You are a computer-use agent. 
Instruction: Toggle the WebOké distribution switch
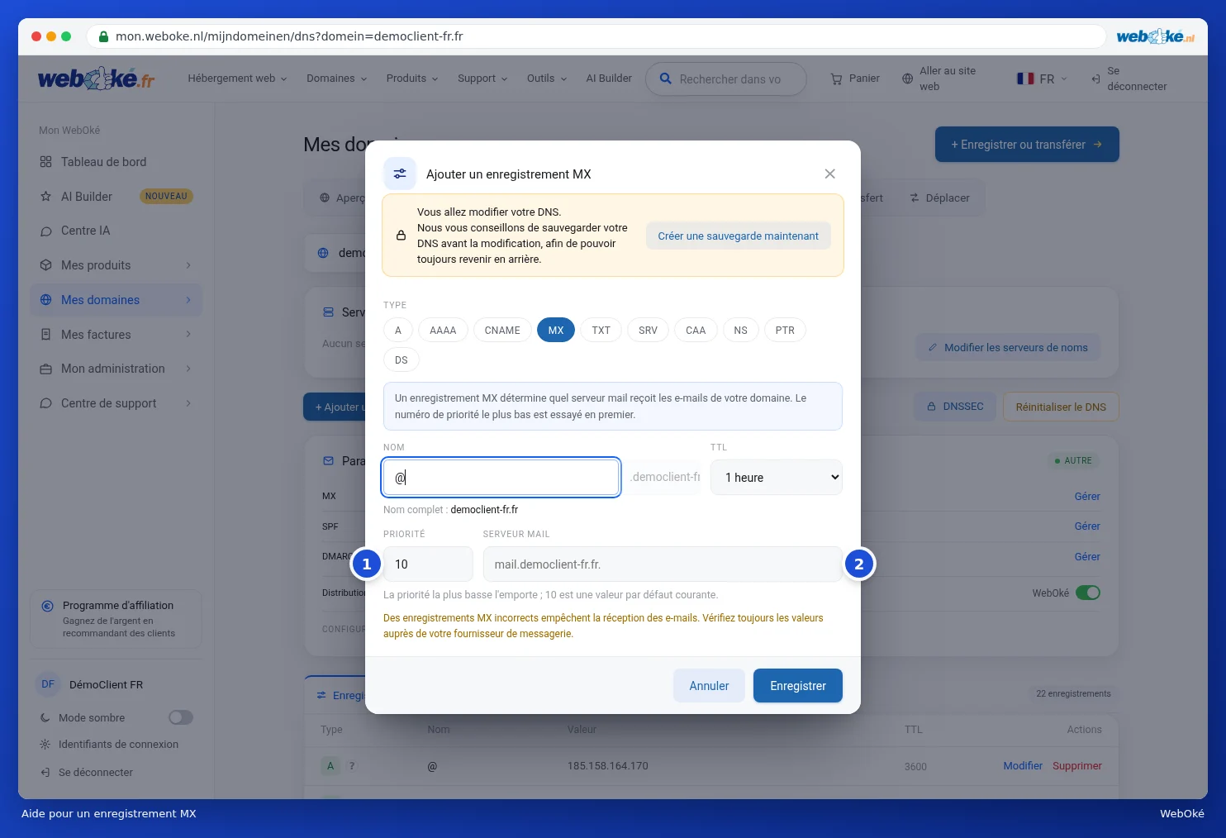tap(1088, 593)
